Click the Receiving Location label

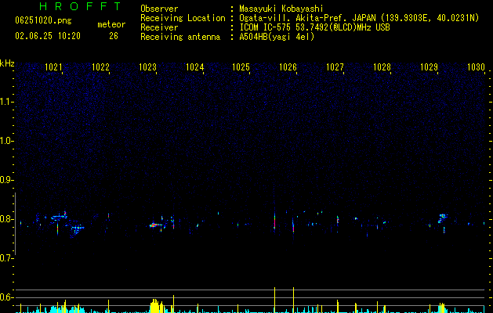coord(183,18)
